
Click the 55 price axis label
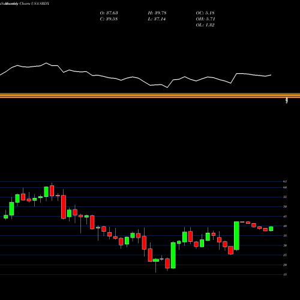285,197
